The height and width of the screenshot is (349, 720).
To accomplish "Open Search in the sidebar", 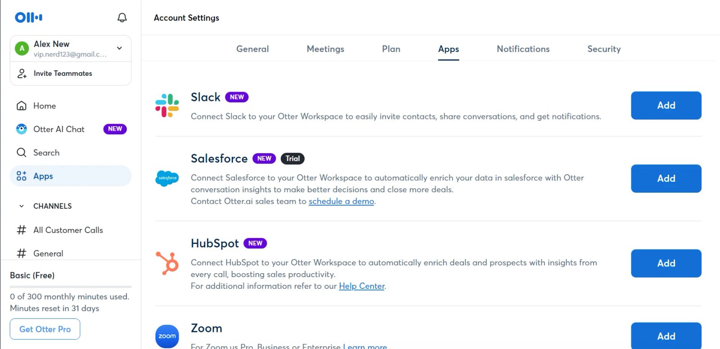I will click(46, 153).
